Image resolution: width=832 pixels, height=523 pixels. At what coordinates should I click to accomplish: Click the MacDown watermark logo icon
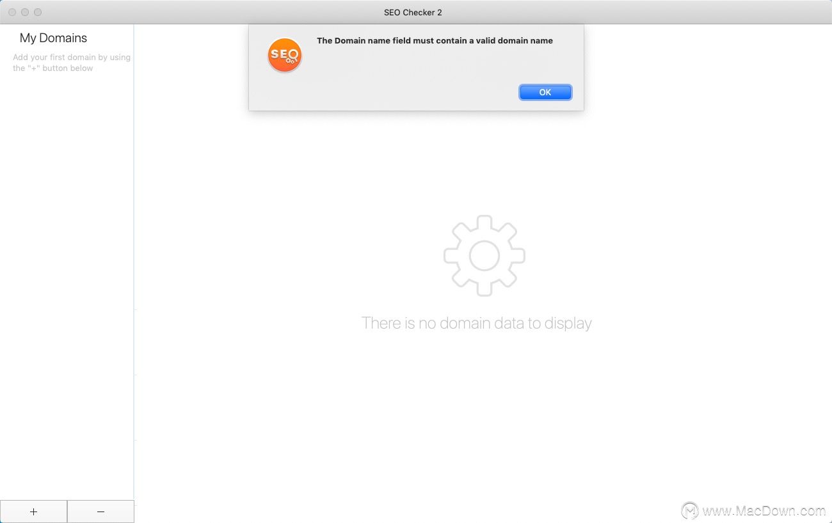tap(689, 511)
